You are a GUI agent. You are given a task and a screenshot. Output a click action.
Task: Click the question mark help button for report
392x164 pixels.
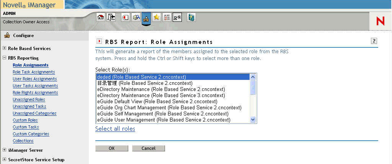tap(374, 41)
